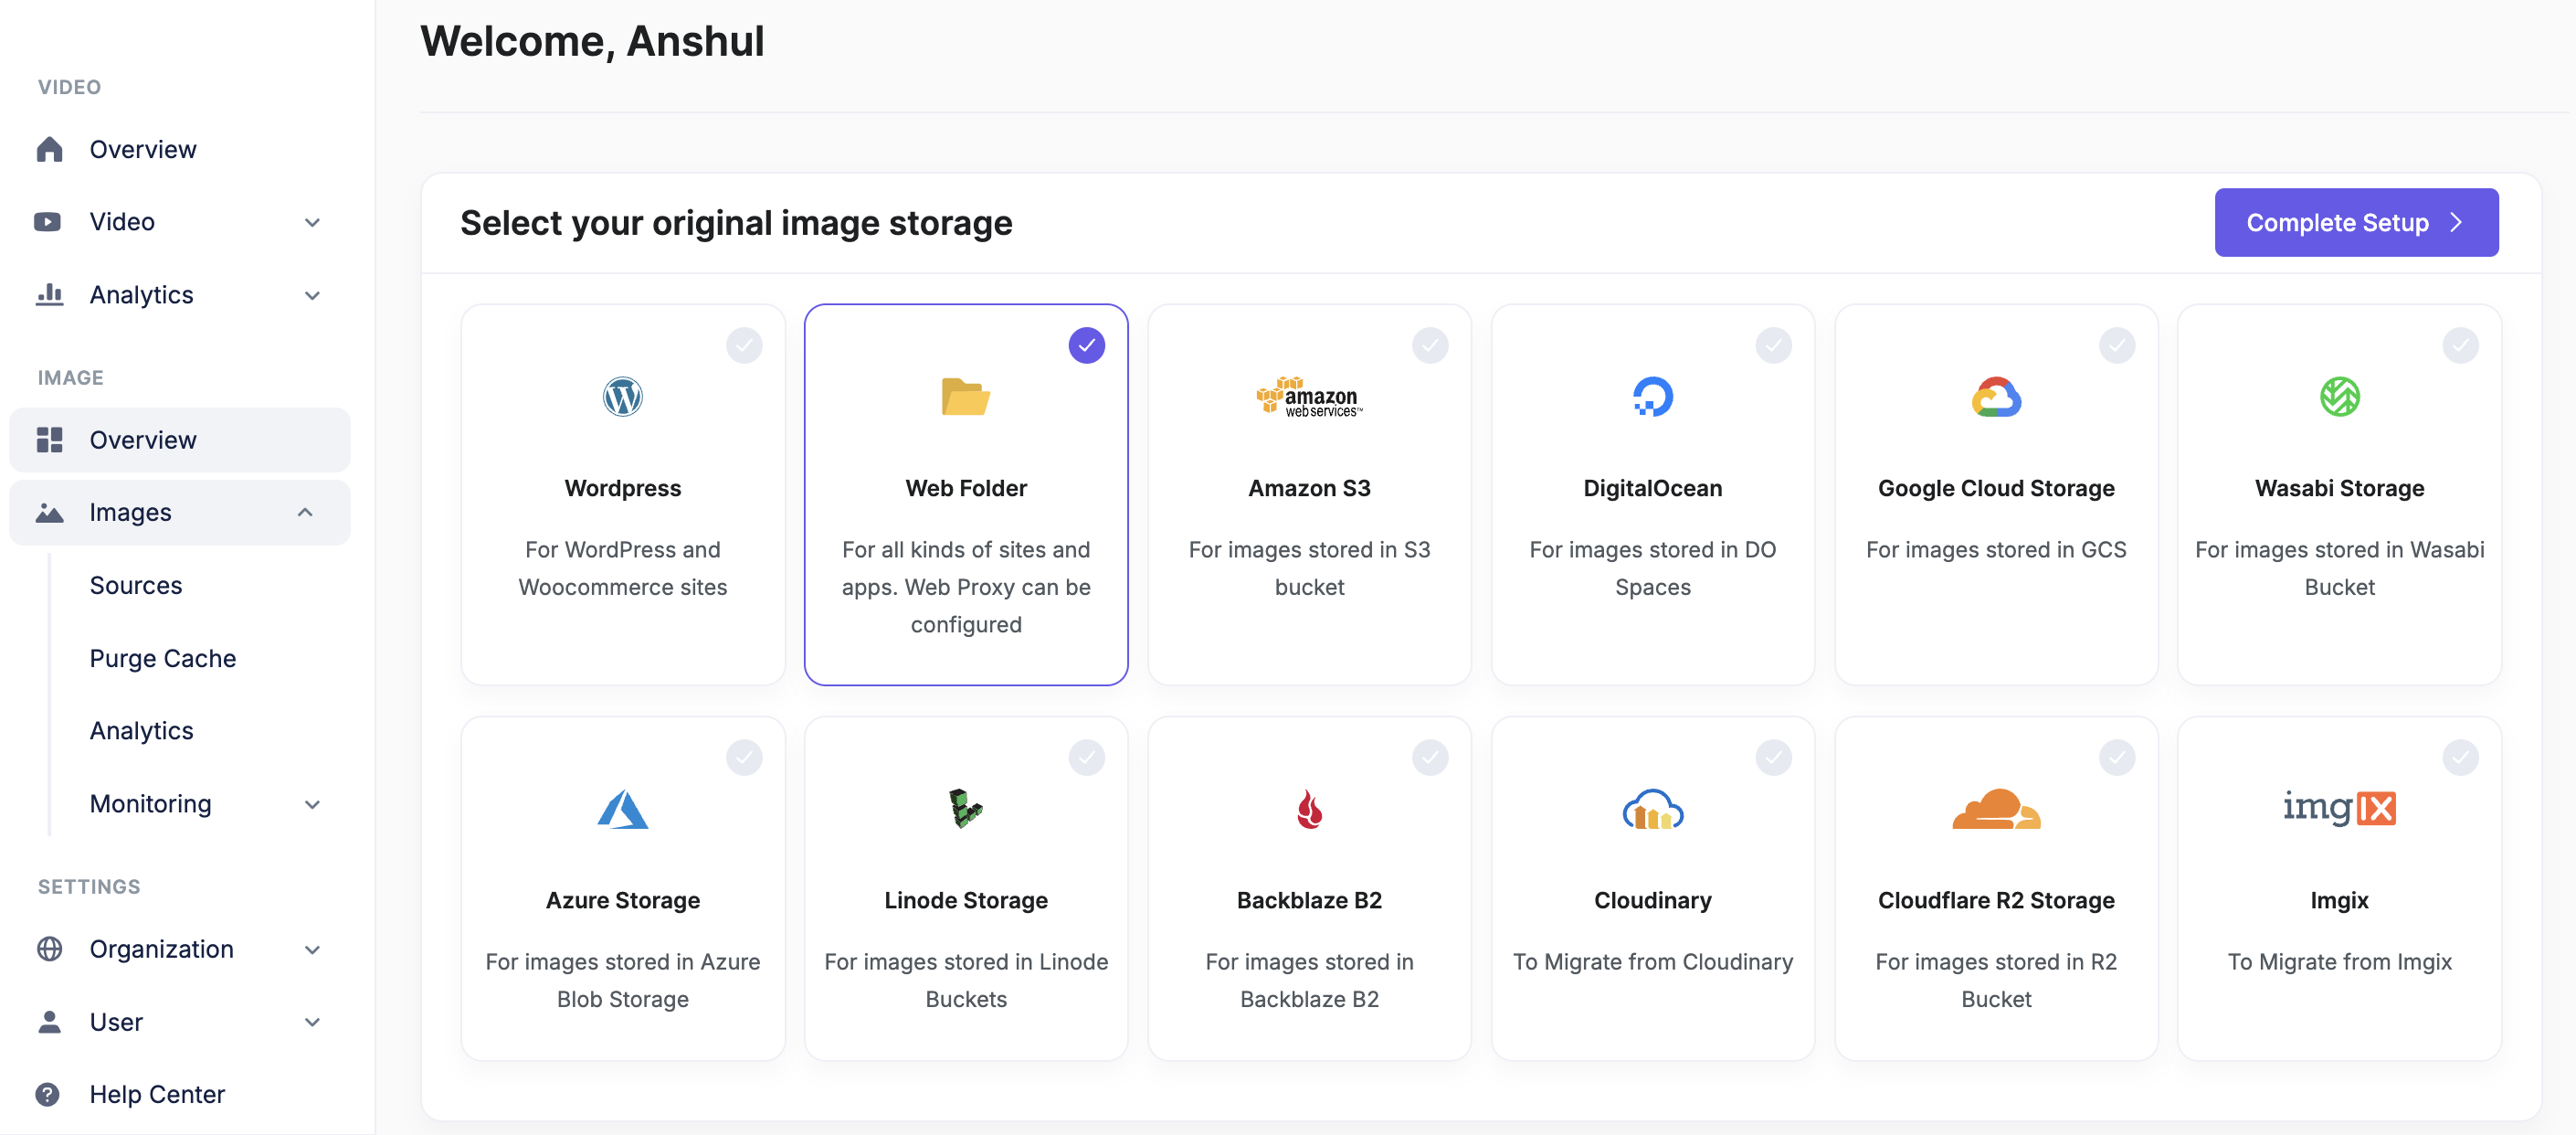The image size is (2576, 1135).
Task: Open Monitoring under Images
Action: (x=150, y=804)
